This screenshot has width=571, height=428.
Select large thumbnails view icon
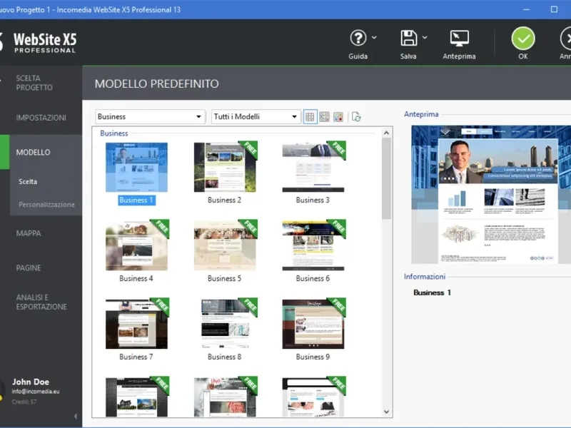coord(310,117)
